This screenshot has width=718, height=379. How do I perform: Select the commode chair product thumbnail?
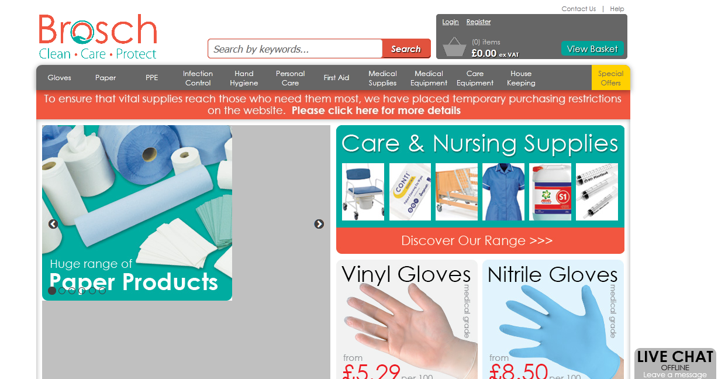coord(363,192)
